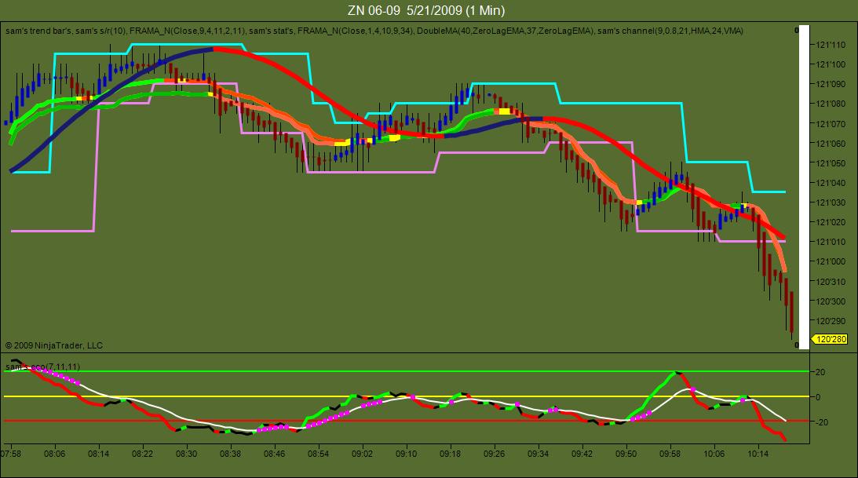
Task: Click the 10:14 time axis label
Action: coord(758,454)
